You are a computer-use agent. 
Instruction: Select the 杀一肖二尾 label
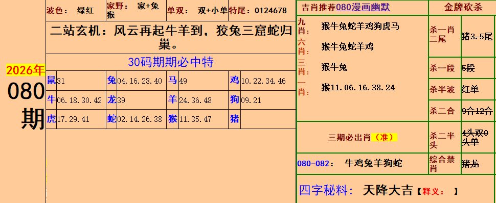coord(442,34)
